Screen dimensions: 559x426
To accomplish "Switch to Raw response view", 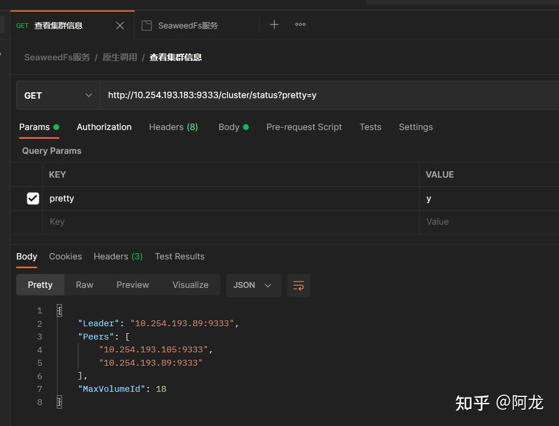I will pos(84,284).
